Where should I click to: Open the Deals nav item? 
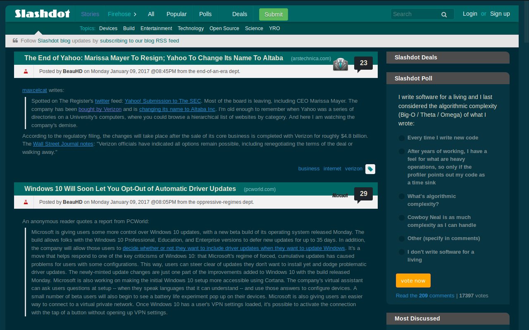(x=240, y=14)
